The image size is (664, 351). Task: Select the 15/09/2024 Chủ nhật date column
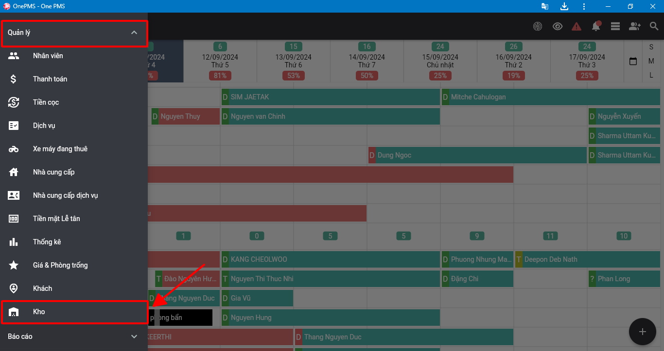pos(440,61)
